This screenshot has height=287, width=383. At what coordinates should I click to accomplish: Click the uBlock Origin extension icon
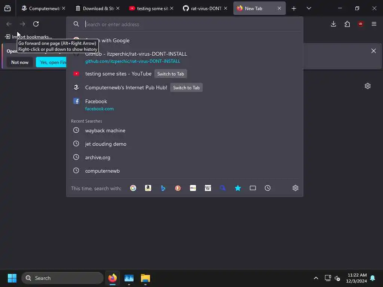coord(361,24)
